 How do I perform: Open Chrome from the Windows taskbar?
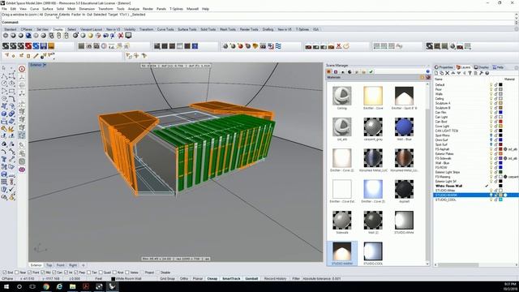pyautogui.click(x=46, y=286)
